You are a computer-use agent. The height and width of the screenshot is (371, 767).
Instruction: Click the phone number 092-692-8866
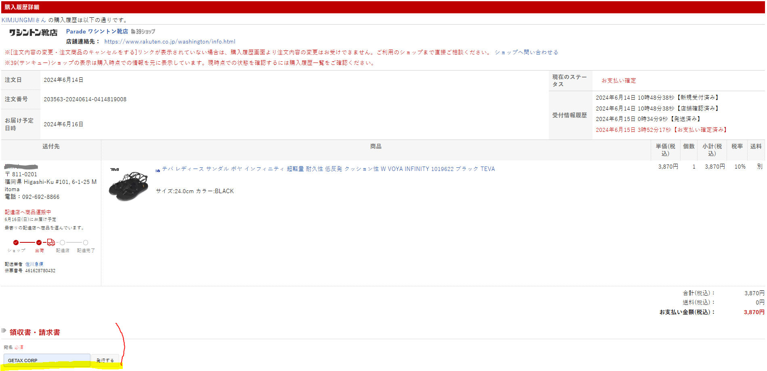(x=41, y=197)
